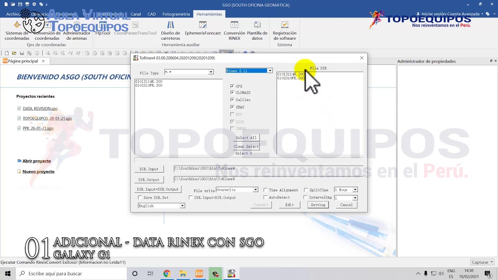Click gear settings icon in title bar
498x280 pixels.
coord(34,4)
